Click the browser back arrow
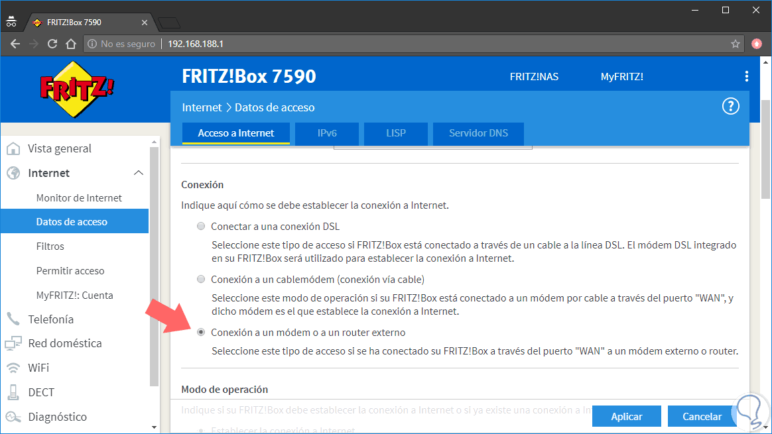The height and width of the screenshot is (434, 772). 15,44
